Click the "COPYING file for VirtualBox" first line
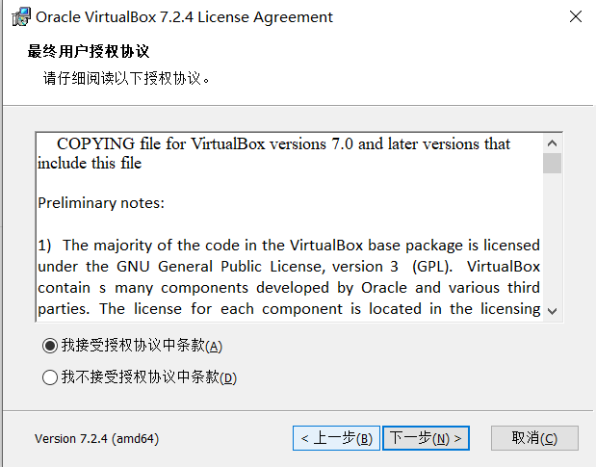596x467 pixels. point(283,143)
